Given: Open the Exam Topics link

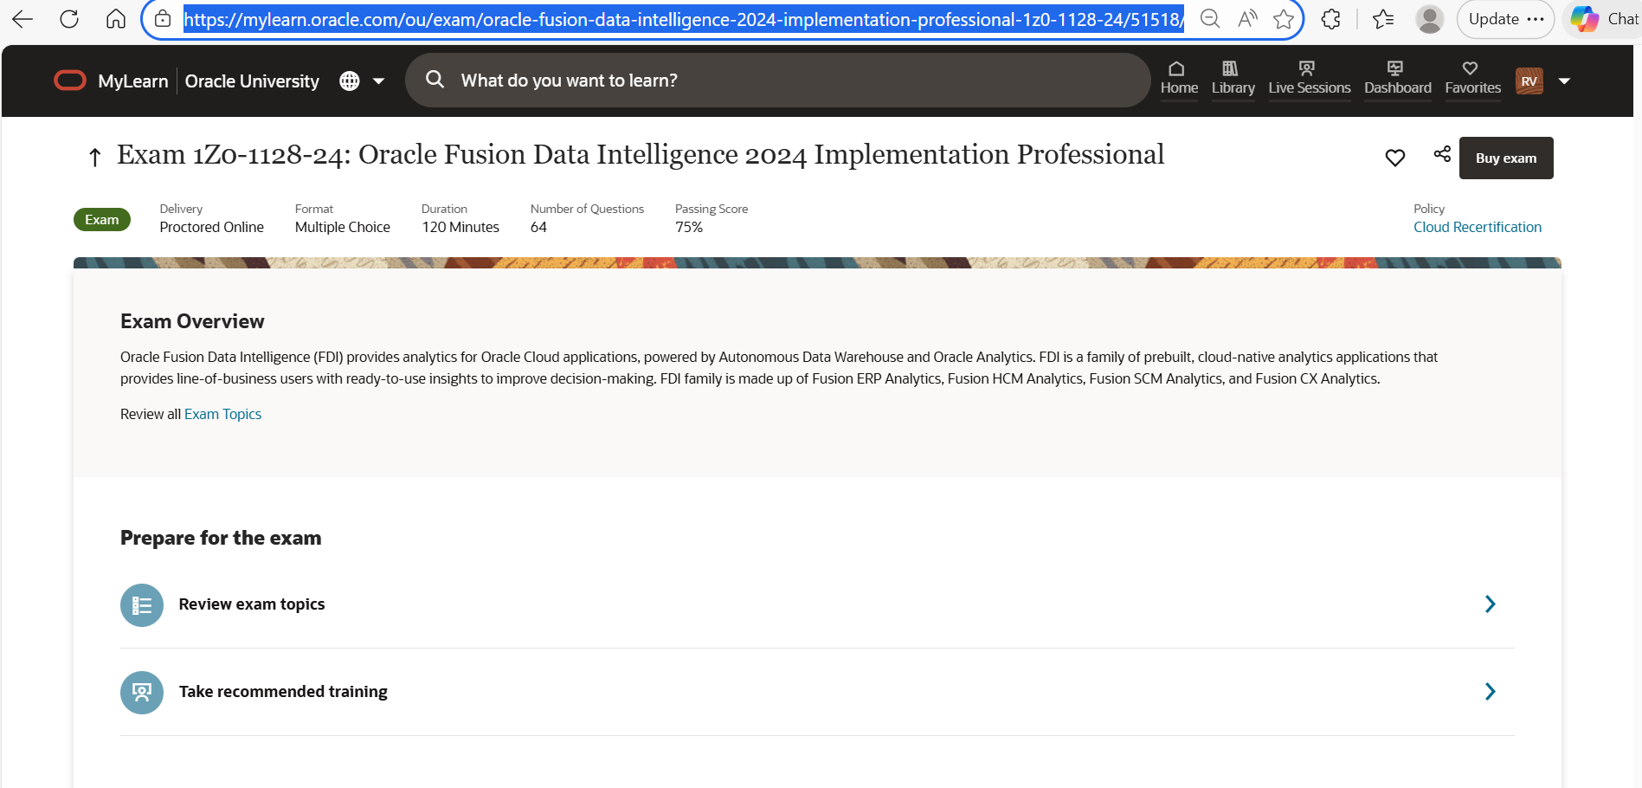Looking at the screenshot, I should click(x=222, y=414).
